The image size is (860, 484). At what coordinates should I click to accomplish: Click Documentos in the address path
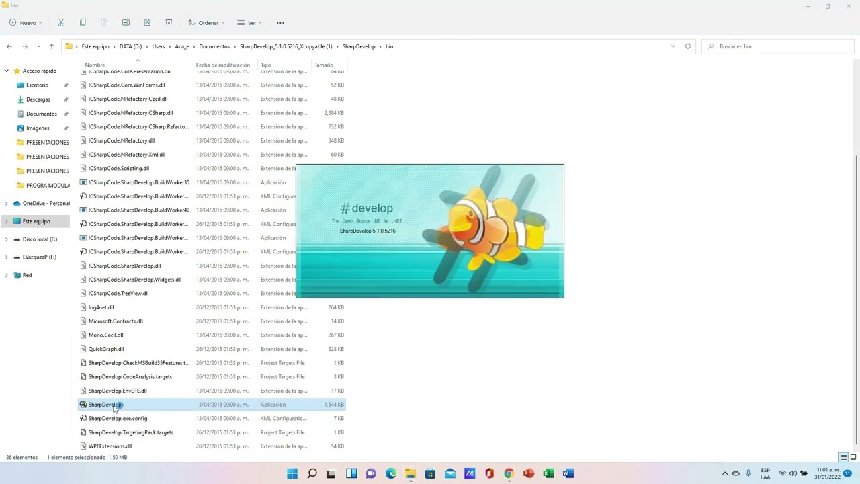click(214, 46)
